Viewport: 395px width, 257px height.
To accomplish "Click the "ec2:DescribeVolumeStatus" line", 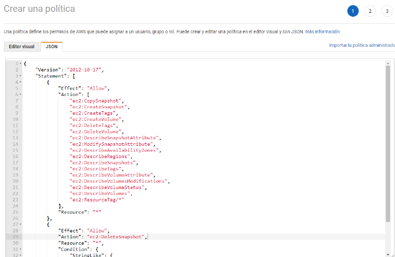I will [107, 188].
